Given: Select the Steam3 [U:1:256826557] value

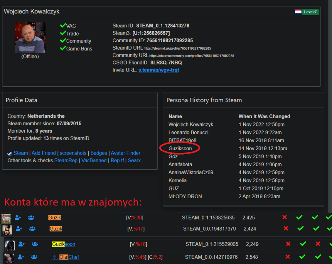Looking at the screenshot, I should [x=151, y=33].
